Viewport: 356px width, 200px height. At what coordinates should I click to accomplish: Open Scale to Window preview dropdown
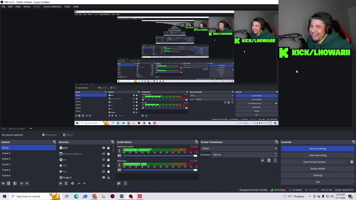[20, 129]
